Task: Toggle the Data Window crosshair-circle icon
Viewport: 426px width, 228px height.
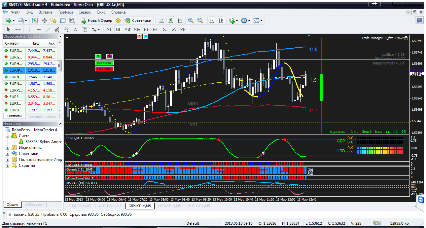Action: point(44,20)
